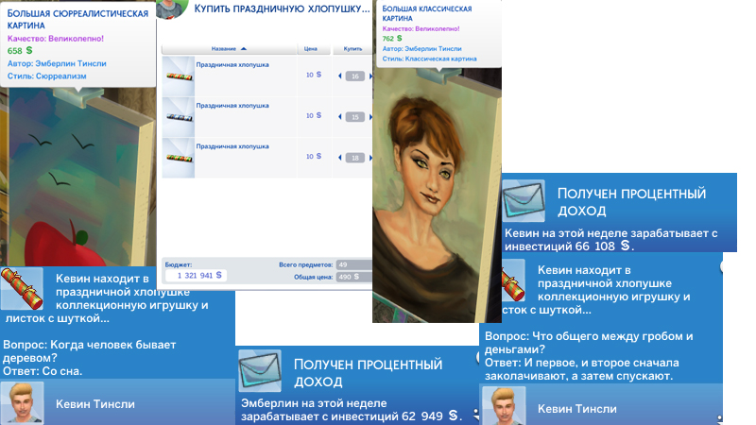This screenshot has width=756, height=425.
Task: Click the 'Бюджет:' label
Action: coord(179,264)
